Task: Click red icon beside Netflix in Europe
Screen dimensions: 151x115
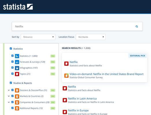Action: click(65, 112)
